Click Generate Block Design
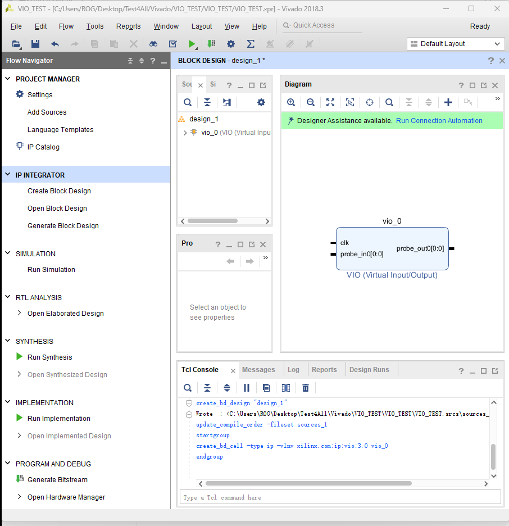 [x=63, y=226]
